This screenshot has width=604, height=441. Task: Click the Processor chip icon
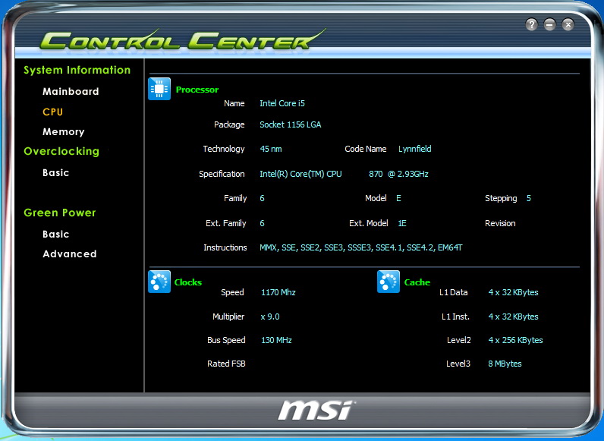(159, 90)
